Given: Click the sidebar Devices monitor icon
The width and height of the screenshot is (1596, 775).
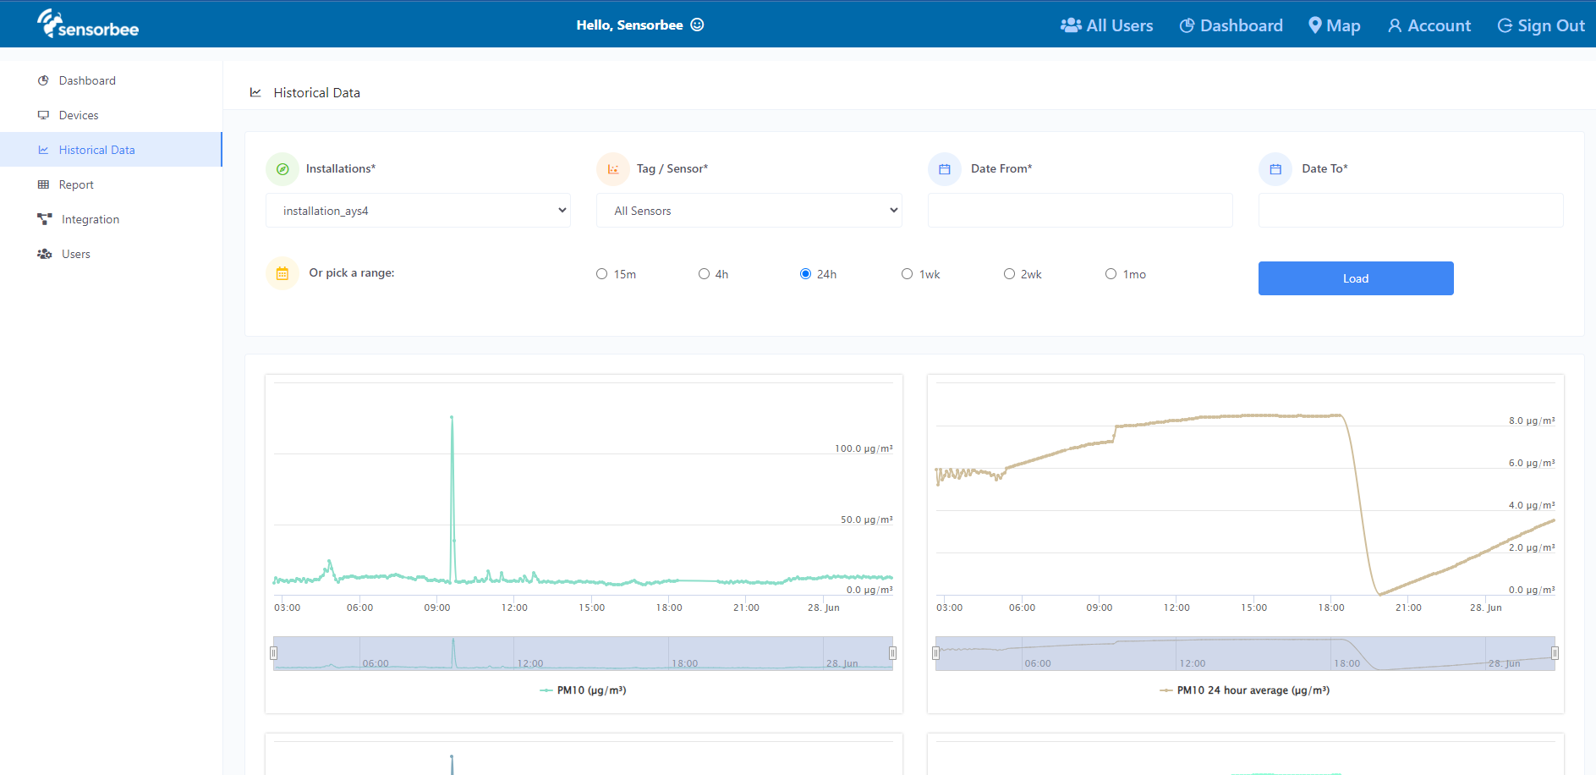Looking at the screenshot, I should pyautogui.click(x=43, y=115).
